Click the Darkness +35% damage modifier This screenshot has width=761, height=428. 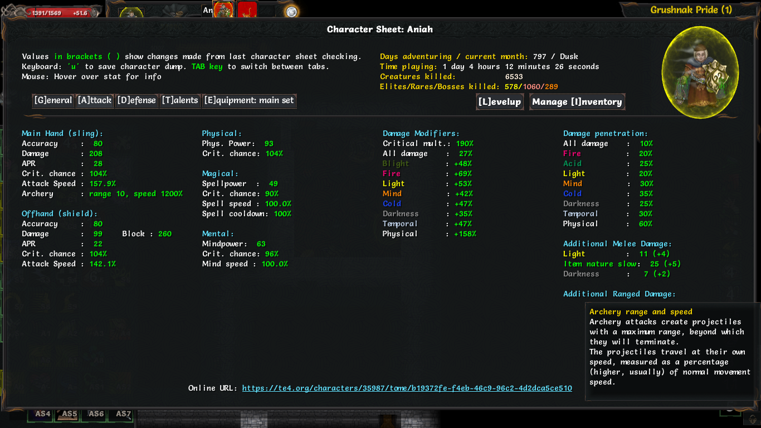[427, 213]
